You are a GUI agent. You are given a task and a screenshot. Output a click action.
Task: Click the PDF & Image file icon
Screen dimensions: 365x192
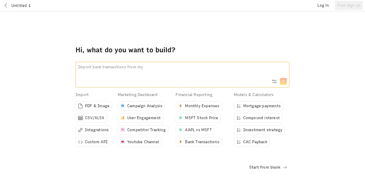(80, 106)
